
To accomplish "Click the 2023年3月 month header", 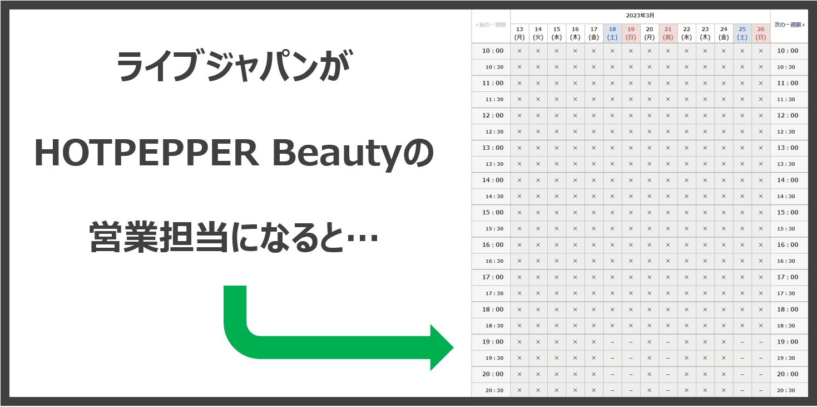I will coord(640,16).
